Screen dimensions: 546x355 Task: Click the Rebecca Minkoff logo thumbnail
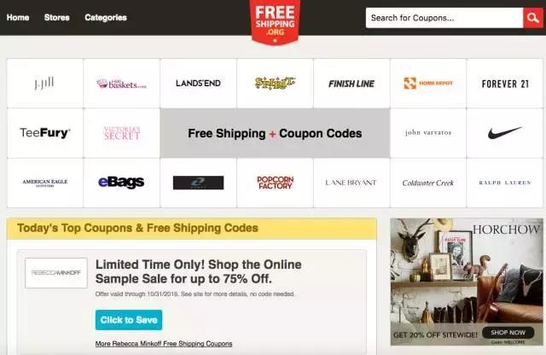click(56, 273)
